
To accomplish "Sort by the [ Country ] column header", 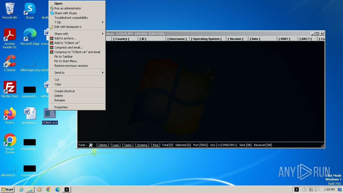I will [125, 39].
